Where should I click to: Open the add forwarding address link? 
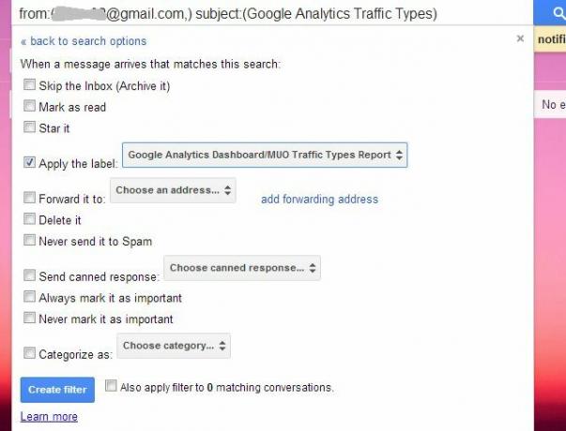pos(319,199)
